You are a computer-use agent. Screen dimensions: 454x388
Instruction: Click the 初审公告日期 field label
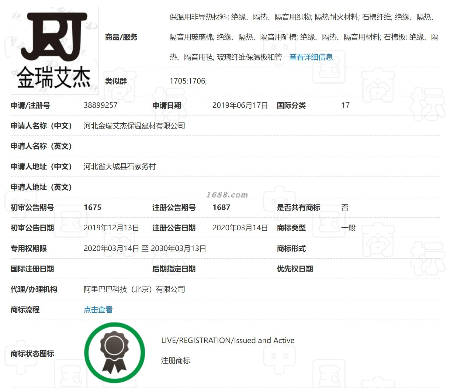[32, 228]
